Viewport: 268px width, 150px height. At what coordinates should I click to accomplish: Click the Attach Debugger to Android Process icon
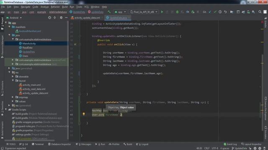click(193, 12)
